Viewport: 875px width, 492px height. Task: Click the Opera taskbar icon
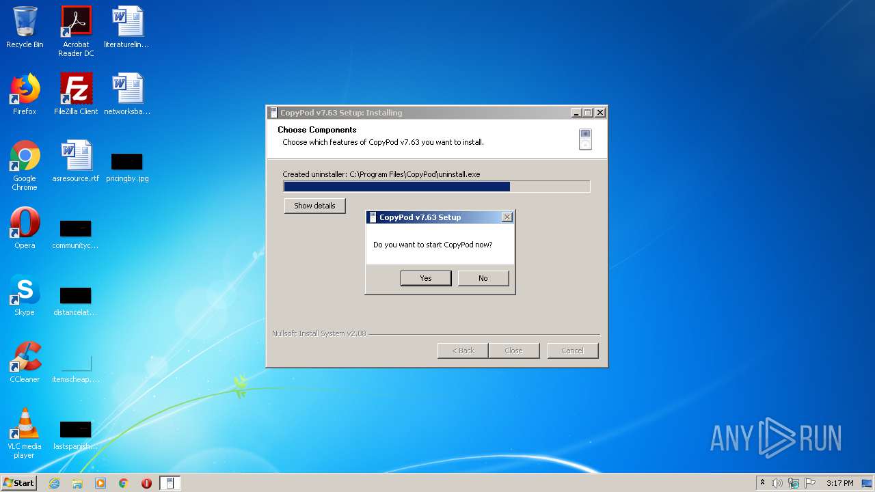[x=146, y=483]
